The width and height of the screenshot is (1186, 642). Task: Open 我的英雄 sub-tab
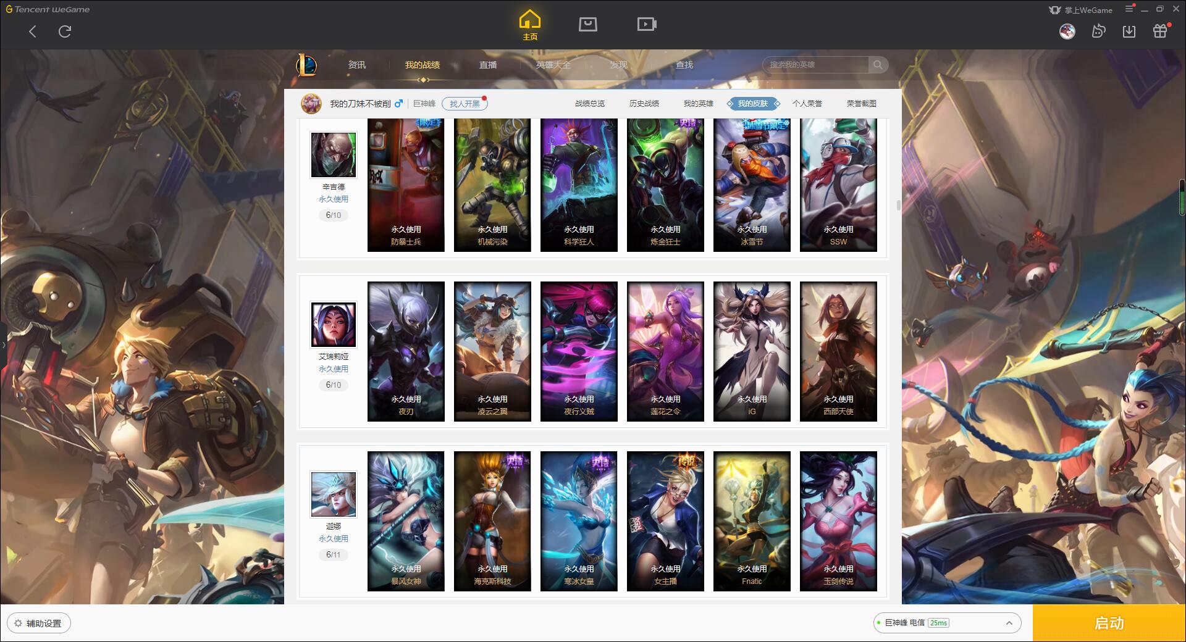point(699,104)
